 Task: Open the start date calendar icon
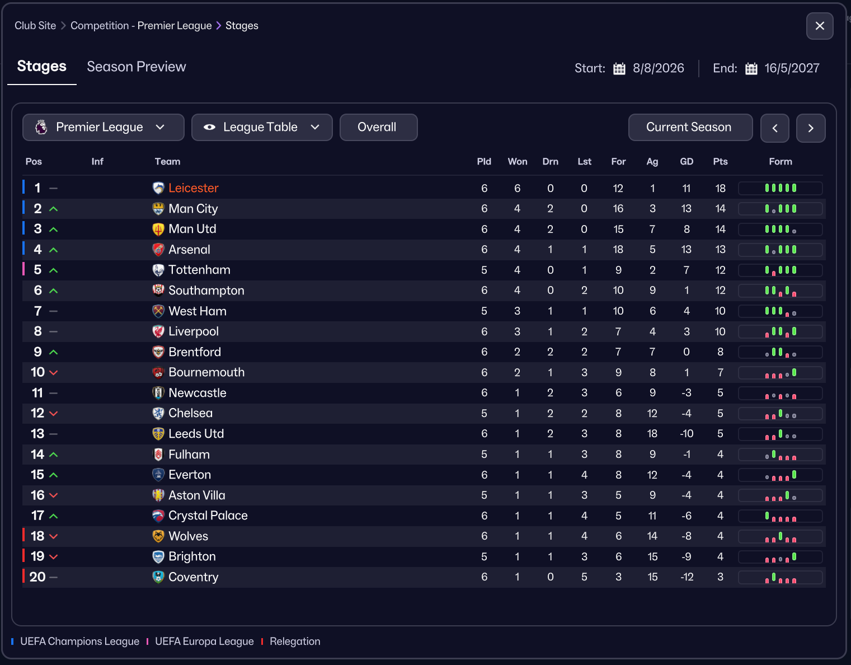[x=619, y=69]
